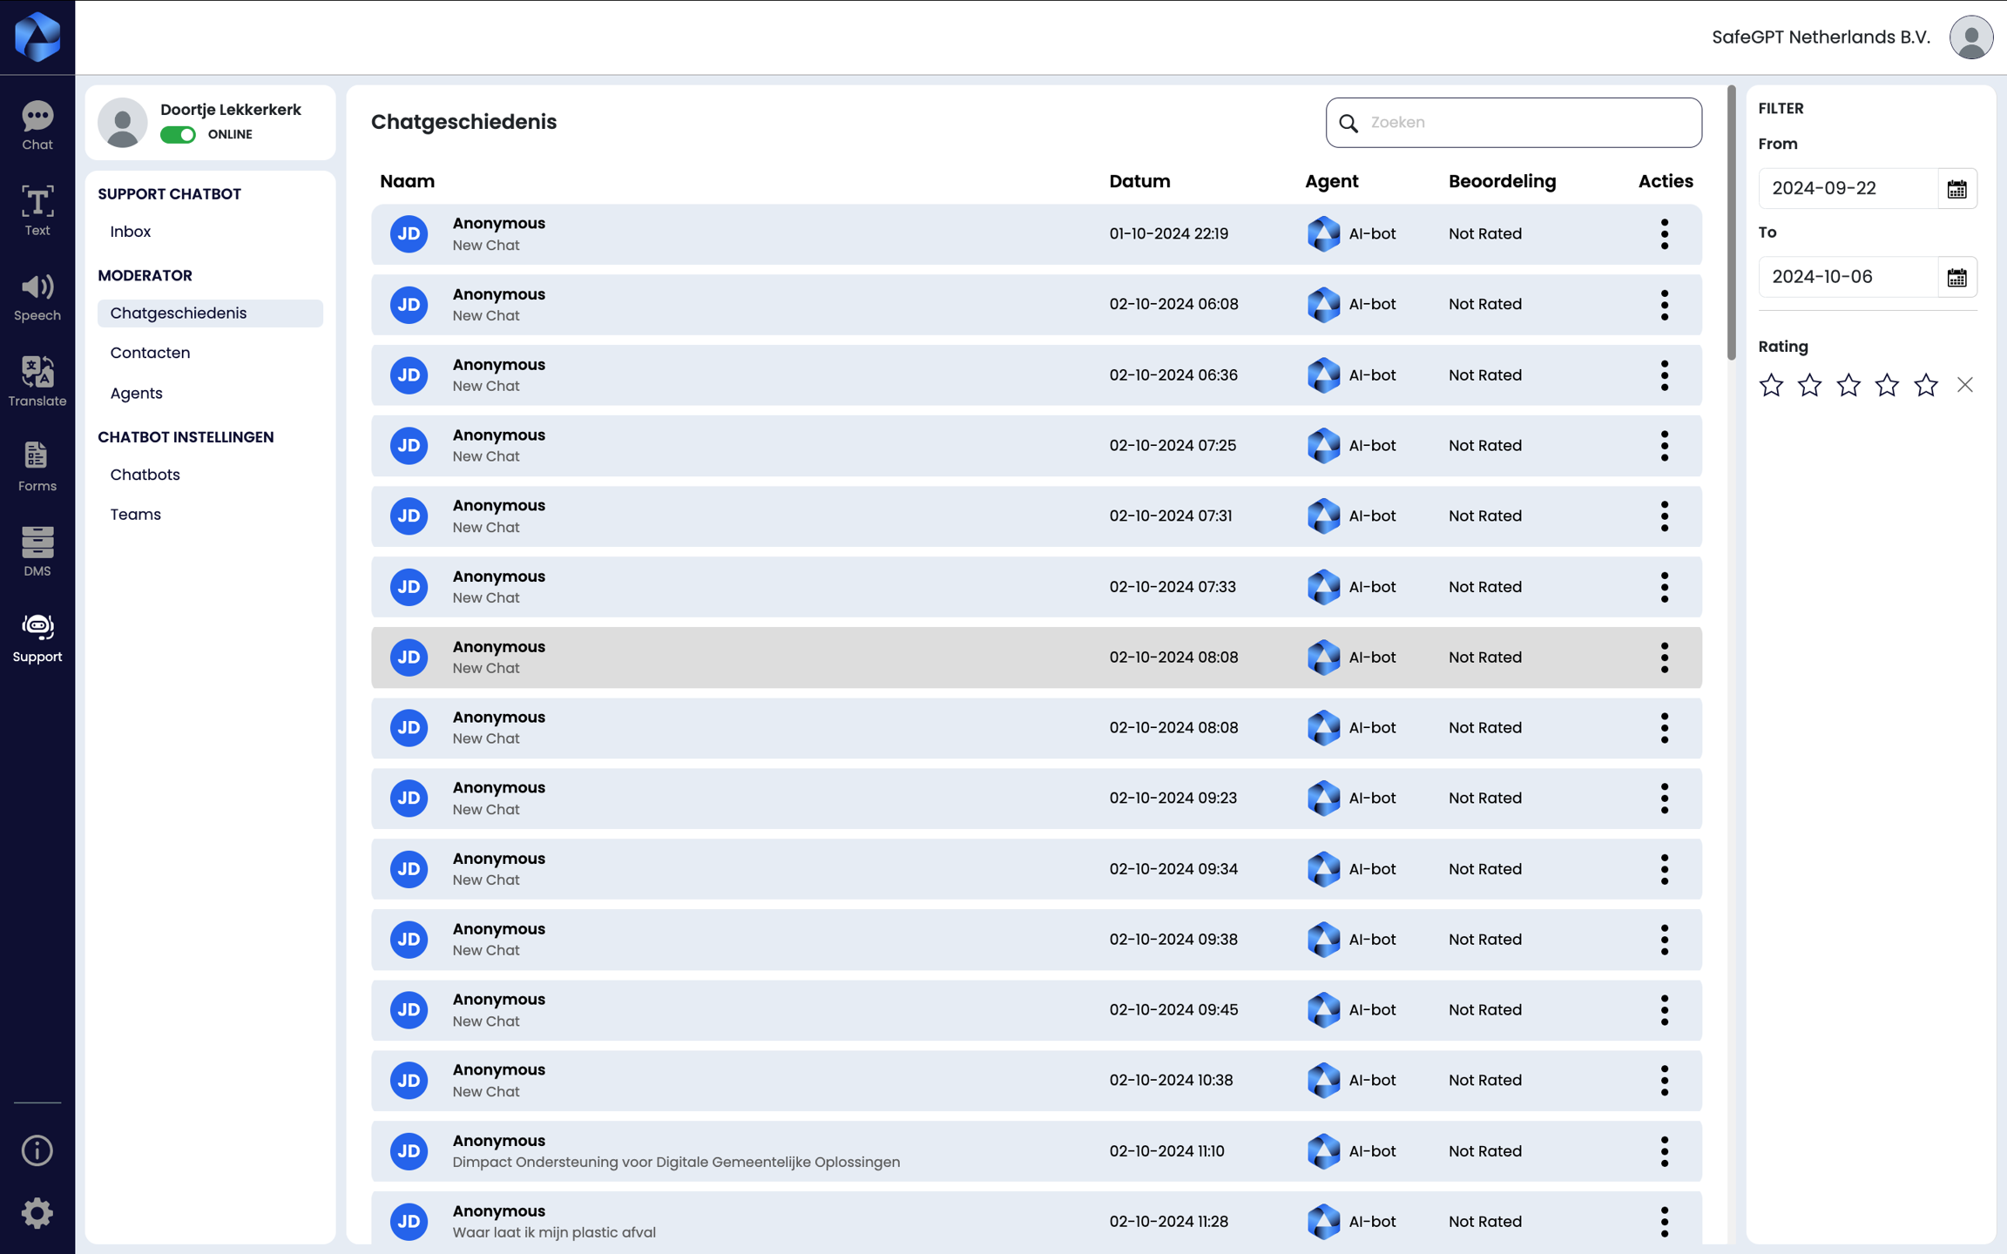
Task: Toggle the ONLINE status switch
Action: point(178,134)
